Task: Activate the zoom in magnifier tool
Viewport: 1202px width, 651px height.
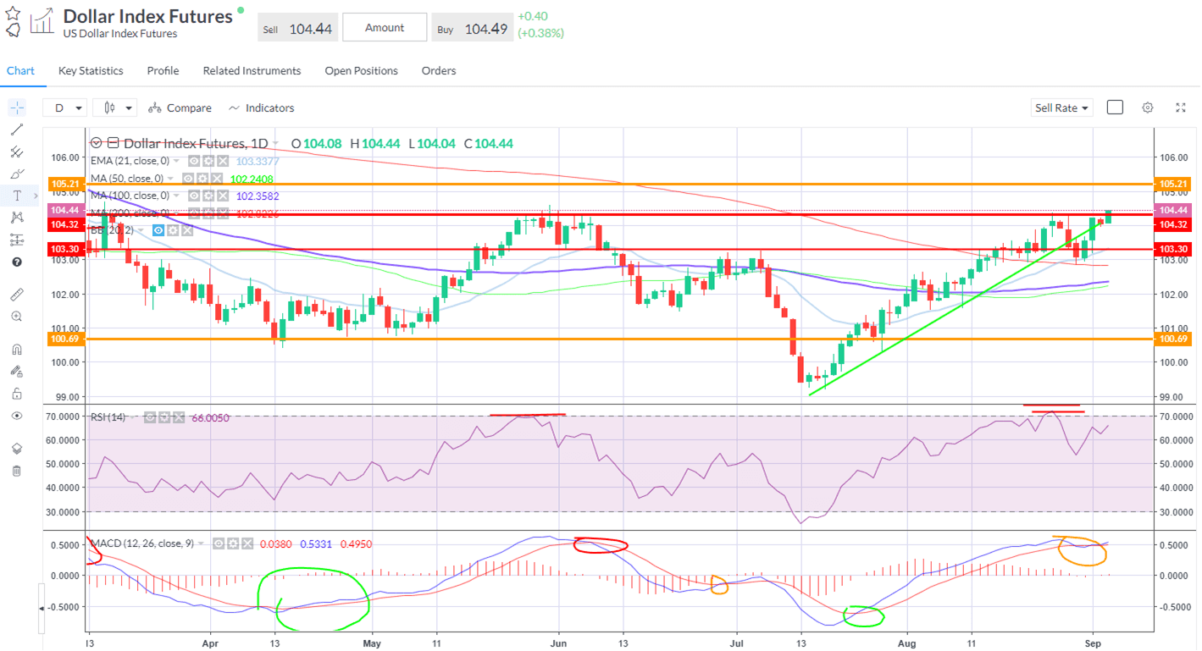Action: pyautogui.click(x=17, y=316)
